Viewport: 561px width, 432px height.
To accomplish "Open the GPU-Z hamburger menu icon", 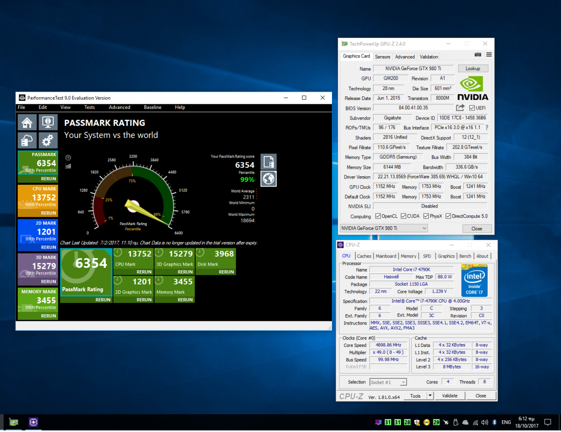I will tap(489, 55).
